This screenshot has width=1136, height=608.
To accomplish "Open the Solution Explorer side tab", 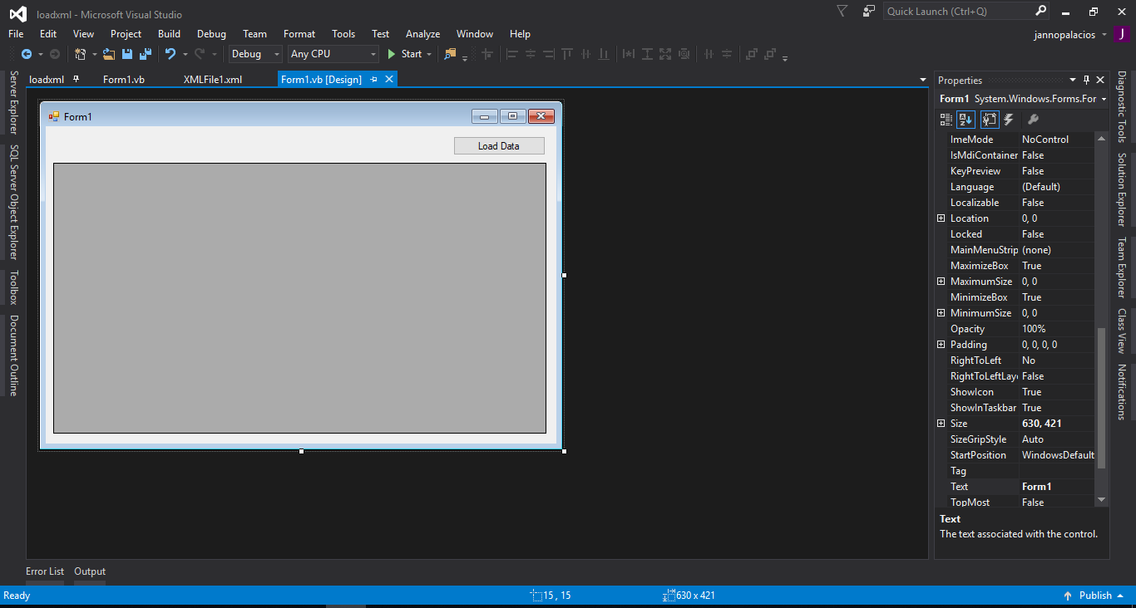I will point(1121,189).
